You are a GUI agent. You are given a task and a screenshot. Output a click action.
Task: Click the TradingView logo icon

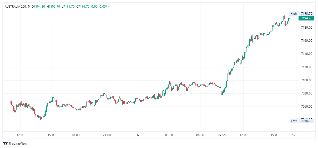[x=5, y=143]
